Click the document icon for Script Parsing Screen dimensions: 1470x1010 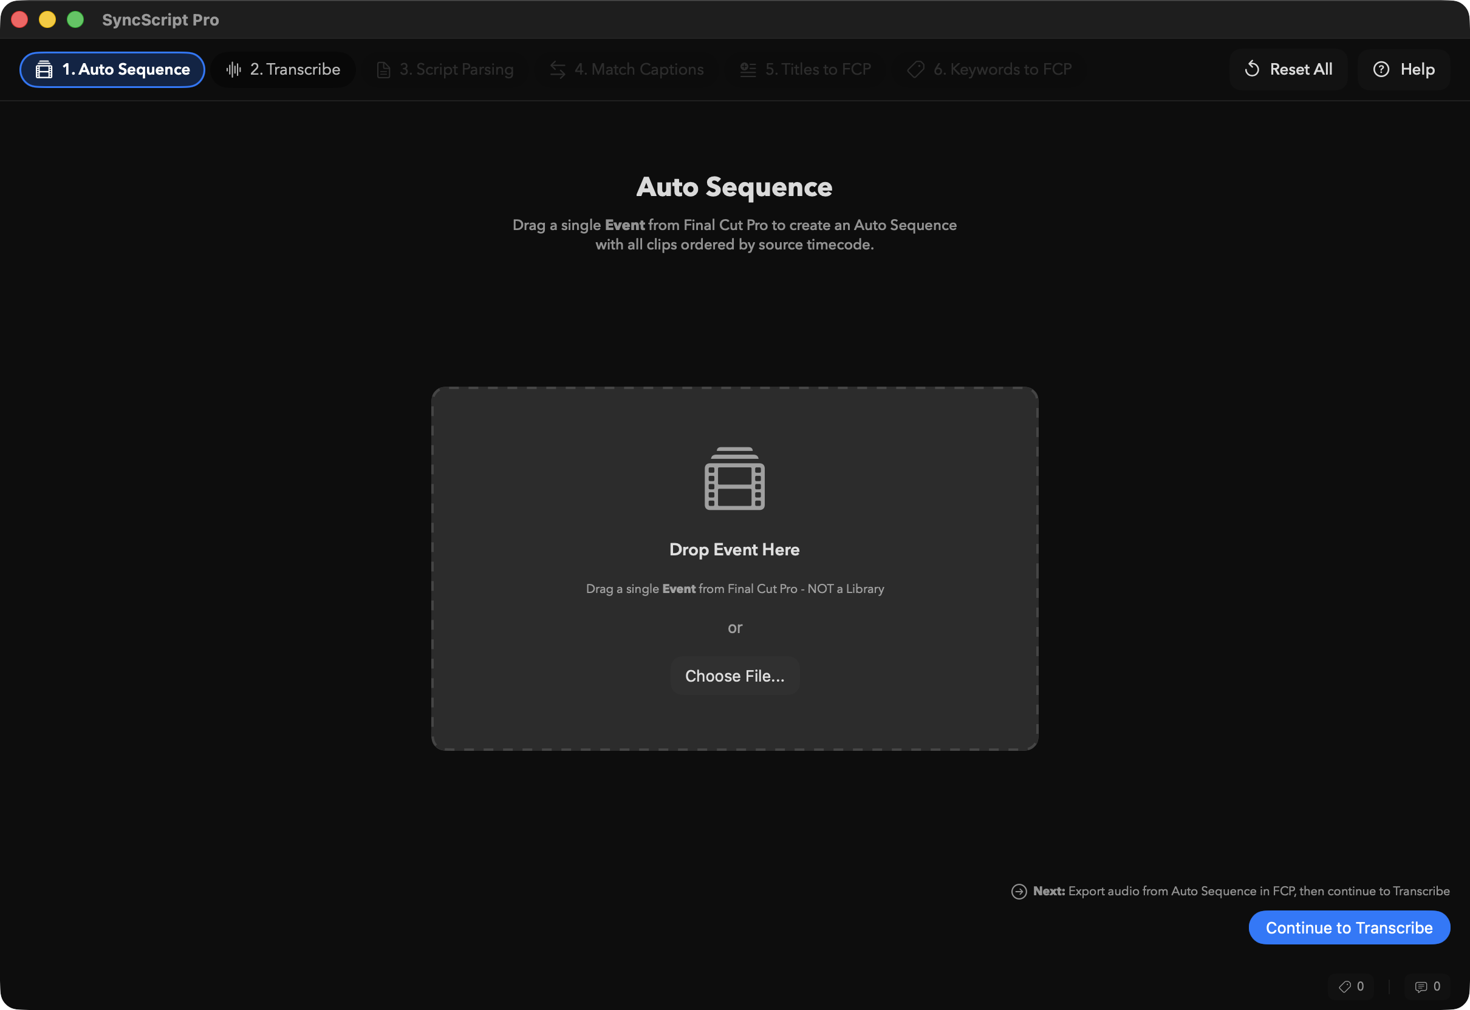[383, 70]
